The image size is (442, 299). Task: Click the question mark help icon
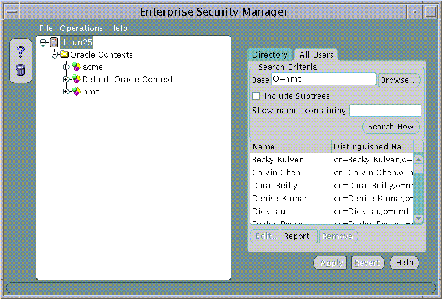click(21, 52)
